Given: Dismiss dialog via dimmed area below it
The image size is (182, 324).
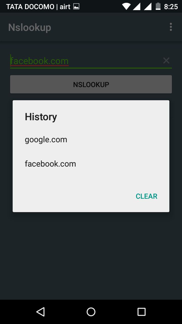Looking at the screenshot, I should (x=91, y=256).
